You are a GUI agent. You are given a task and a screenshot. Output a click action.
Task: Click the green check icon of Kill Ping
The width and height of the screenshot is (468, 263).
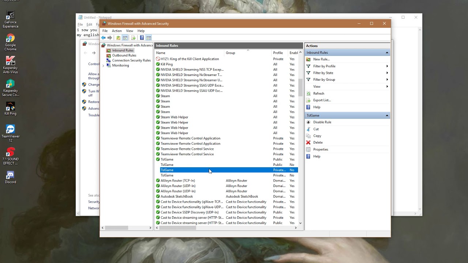158,64
